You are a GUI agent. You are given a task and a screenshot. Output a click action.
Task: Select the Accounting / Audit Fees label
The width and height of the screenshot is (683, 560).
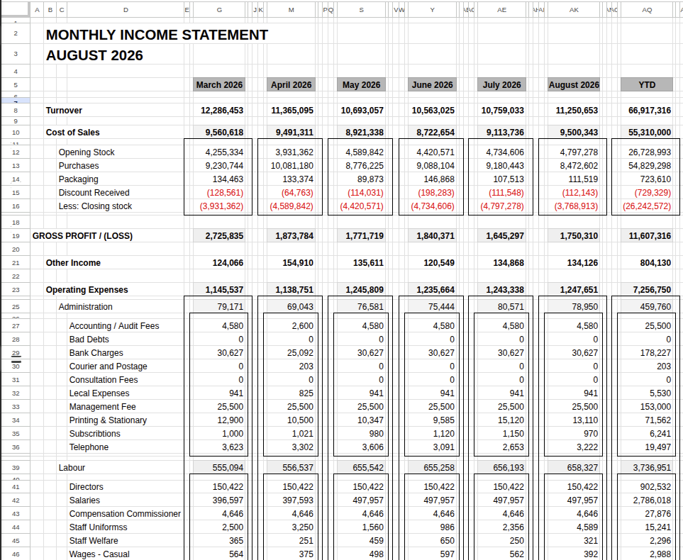[114, 326]
